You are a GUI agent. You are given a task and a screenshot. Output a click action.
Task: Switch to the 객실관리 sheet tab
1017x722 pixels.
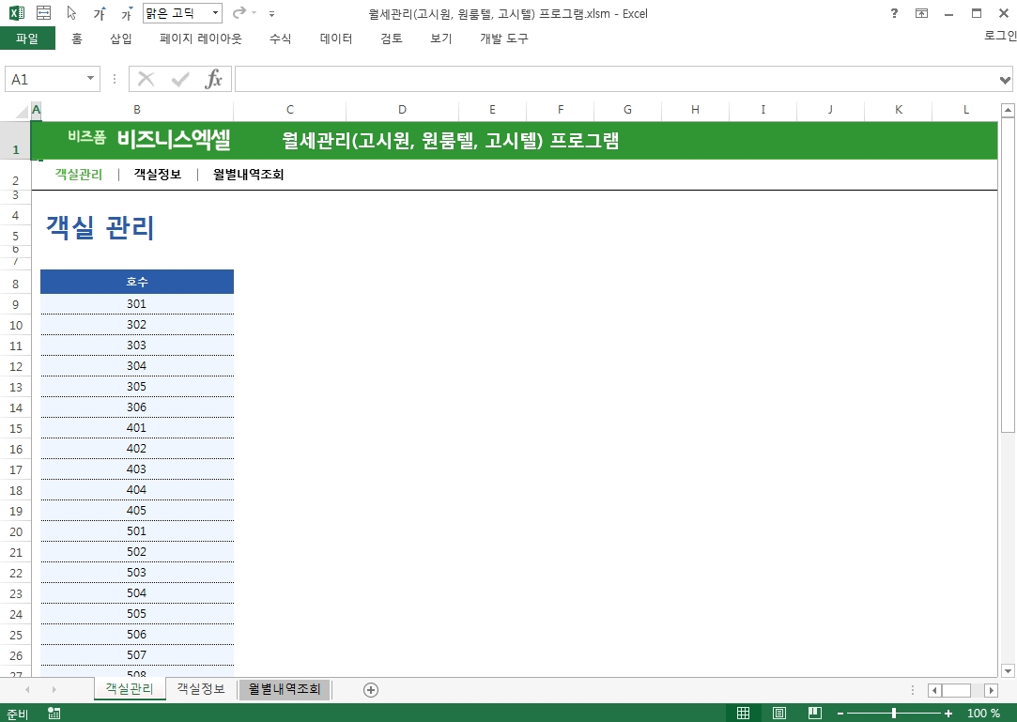coord(130,689)
